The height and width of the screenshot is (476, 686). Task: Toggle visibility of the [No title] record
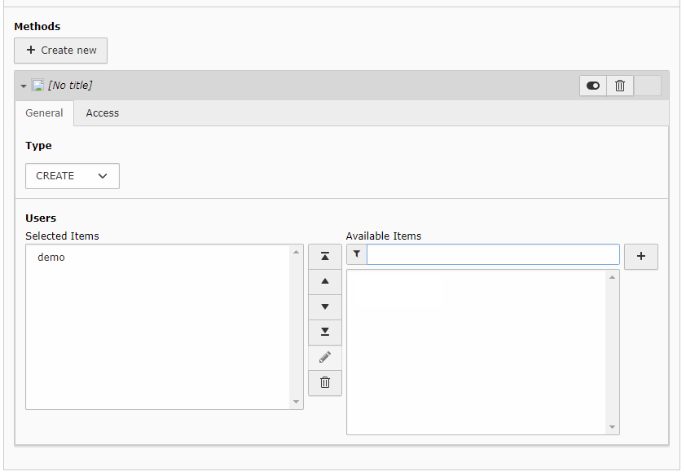point(593,86)
